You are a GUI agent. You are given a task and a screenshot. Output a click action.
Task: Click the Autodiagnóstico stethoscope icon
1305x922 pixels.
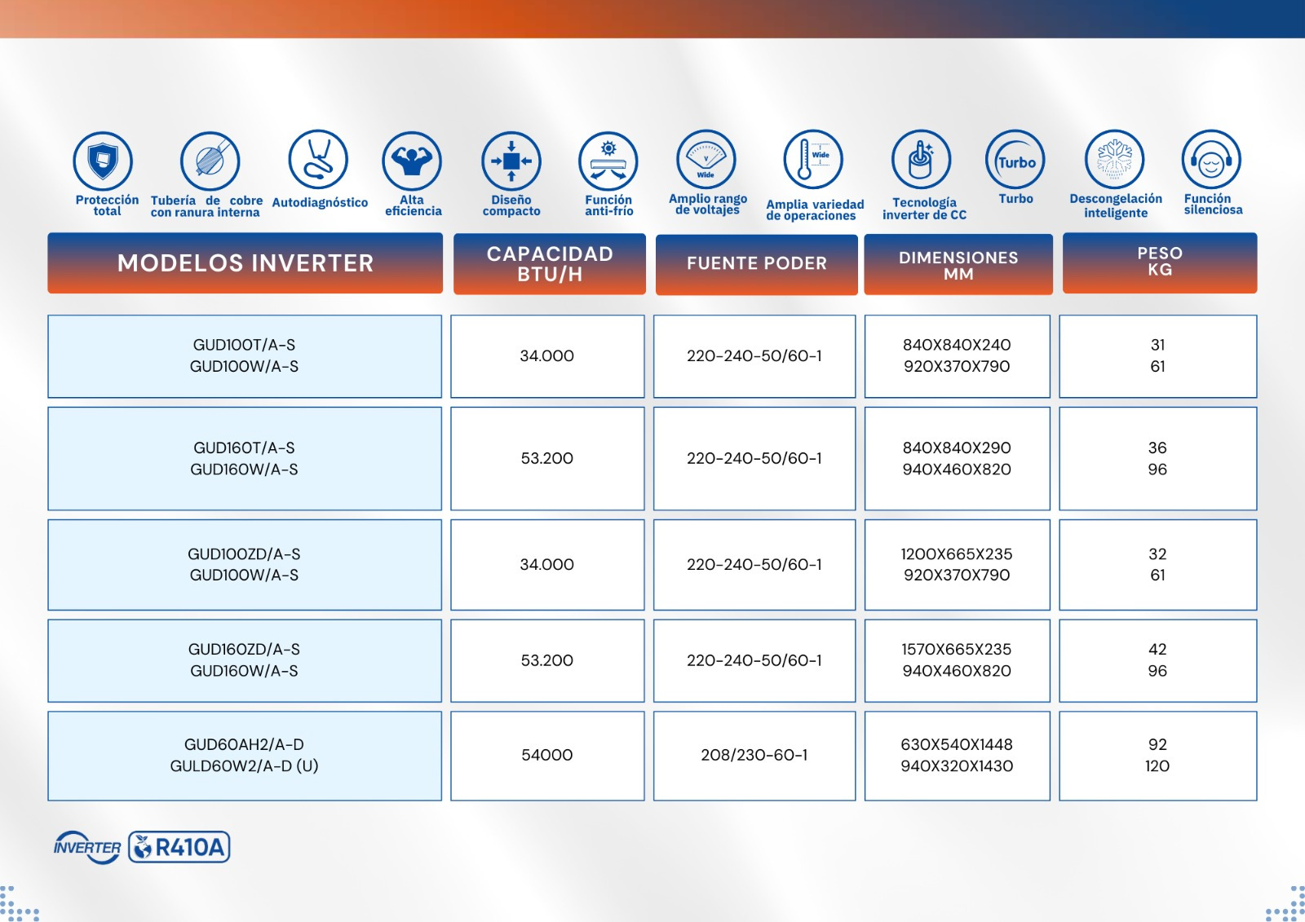318,160
